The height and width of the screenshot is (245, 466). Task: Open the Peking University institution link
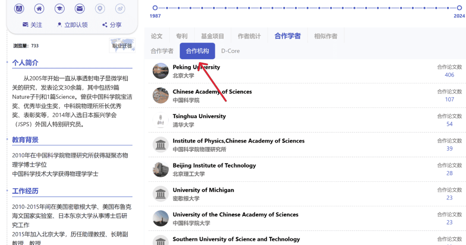point(196,67)
